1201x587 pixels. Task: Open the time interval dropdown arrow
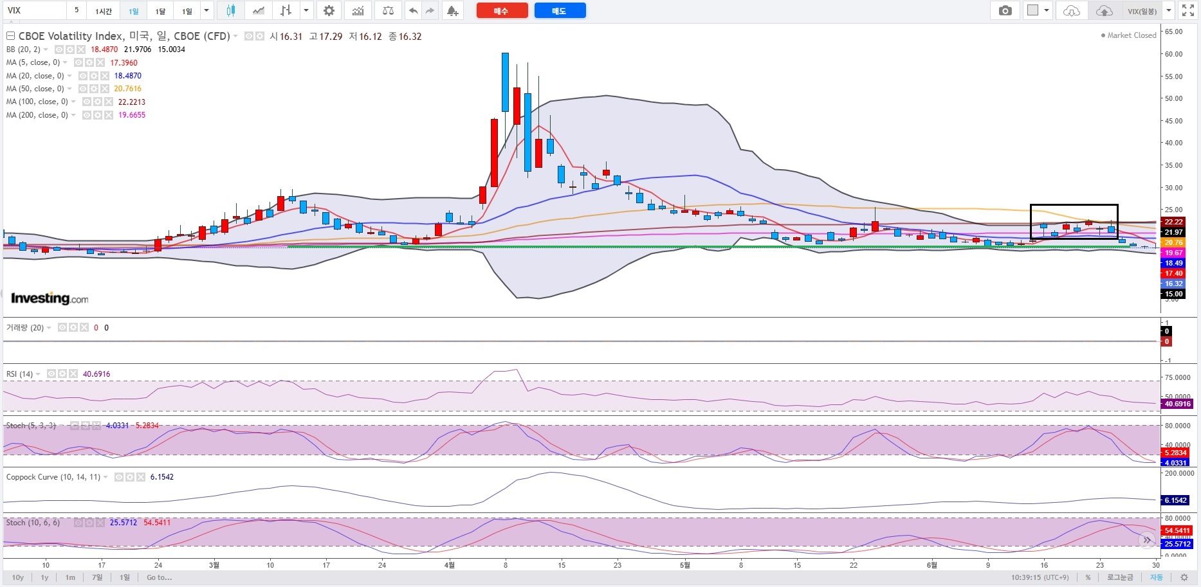click(206, 11)
